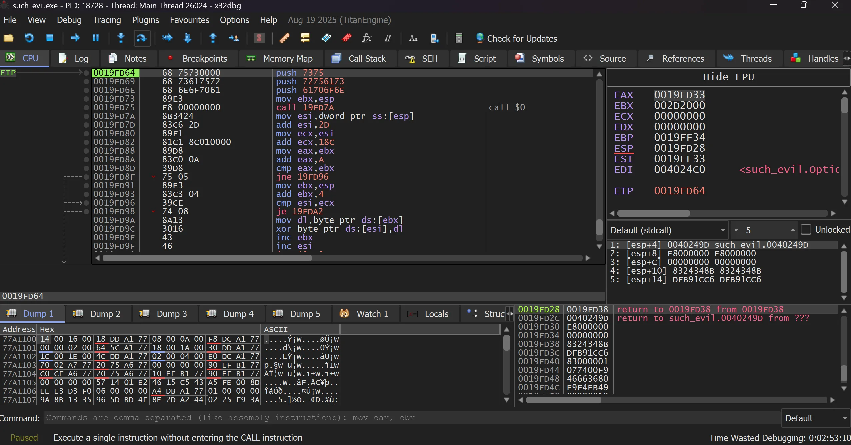Open the patches bandage icon
The image size is (851, 445).
284,38
